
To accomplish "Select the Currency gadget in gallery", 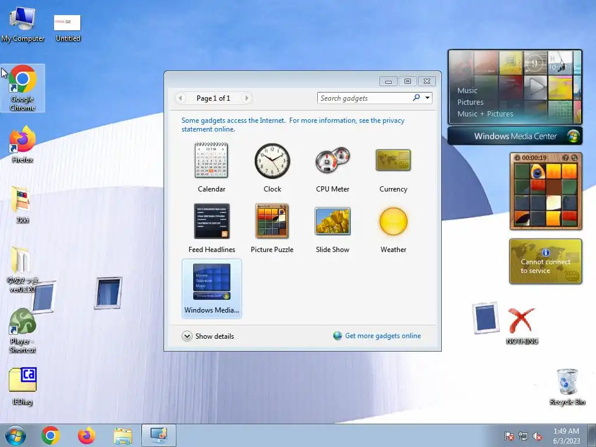I will pyautogui.click(x=393, y=167).
